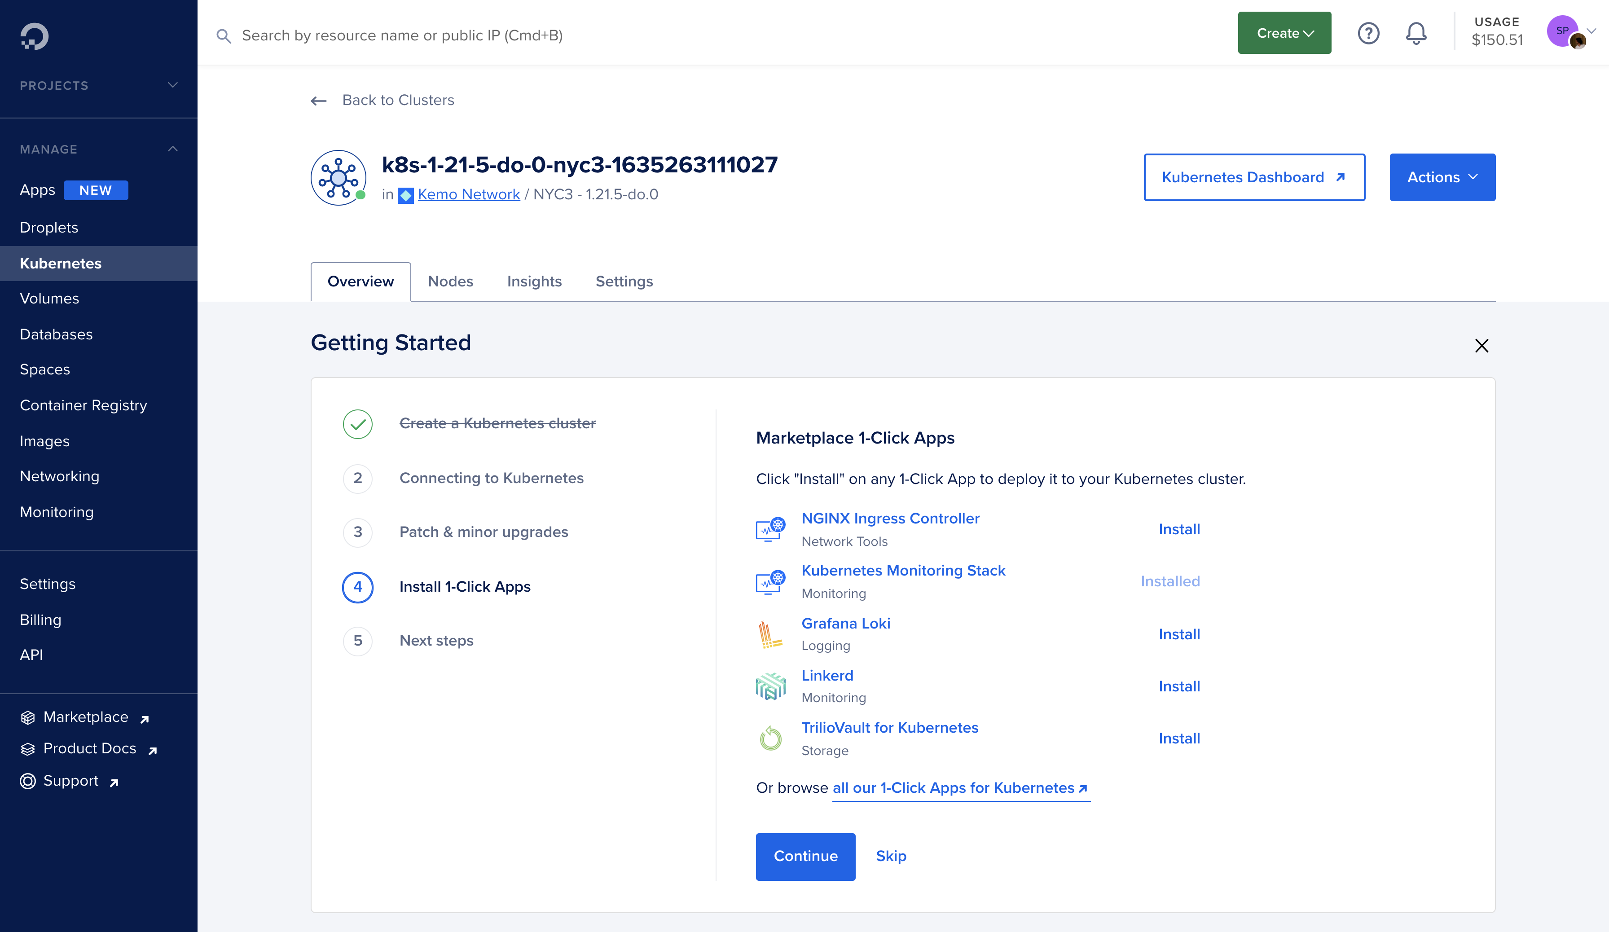This screenshot has height=932, width=1609.
Task: Open the Create dropdown menu
Action: (x=1284, y=33)
